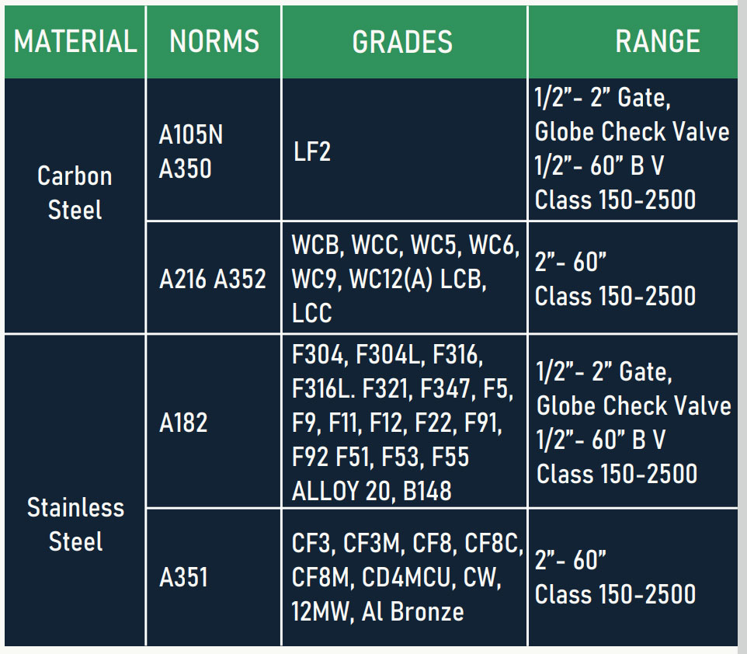Click the ALLOY 20, B148 text

(x=371, y=491)
